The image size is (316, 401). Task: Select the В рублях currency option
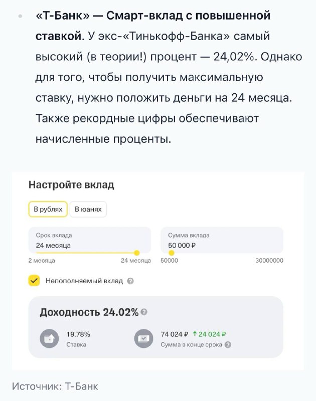click(48, 209)
